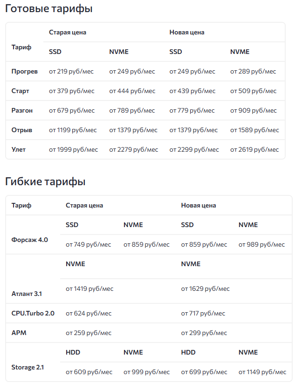Click the 'Готовые тарифы' heading
Viewport: 302px width, 389px height.
(49, 9)
